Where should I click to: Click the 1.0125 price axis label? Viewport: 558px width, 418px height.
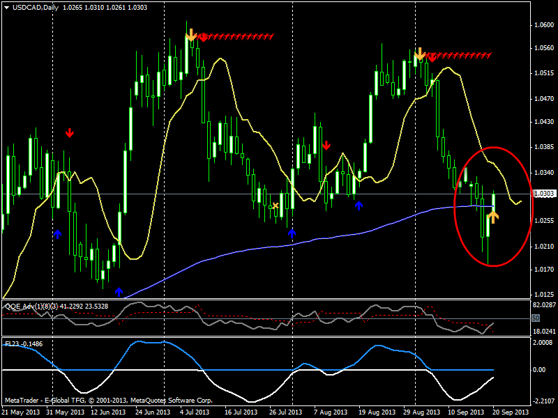click(x=544, y=294)
